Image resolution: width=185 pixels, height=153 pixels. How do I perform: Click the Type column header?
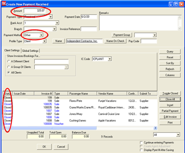(60, 94)
